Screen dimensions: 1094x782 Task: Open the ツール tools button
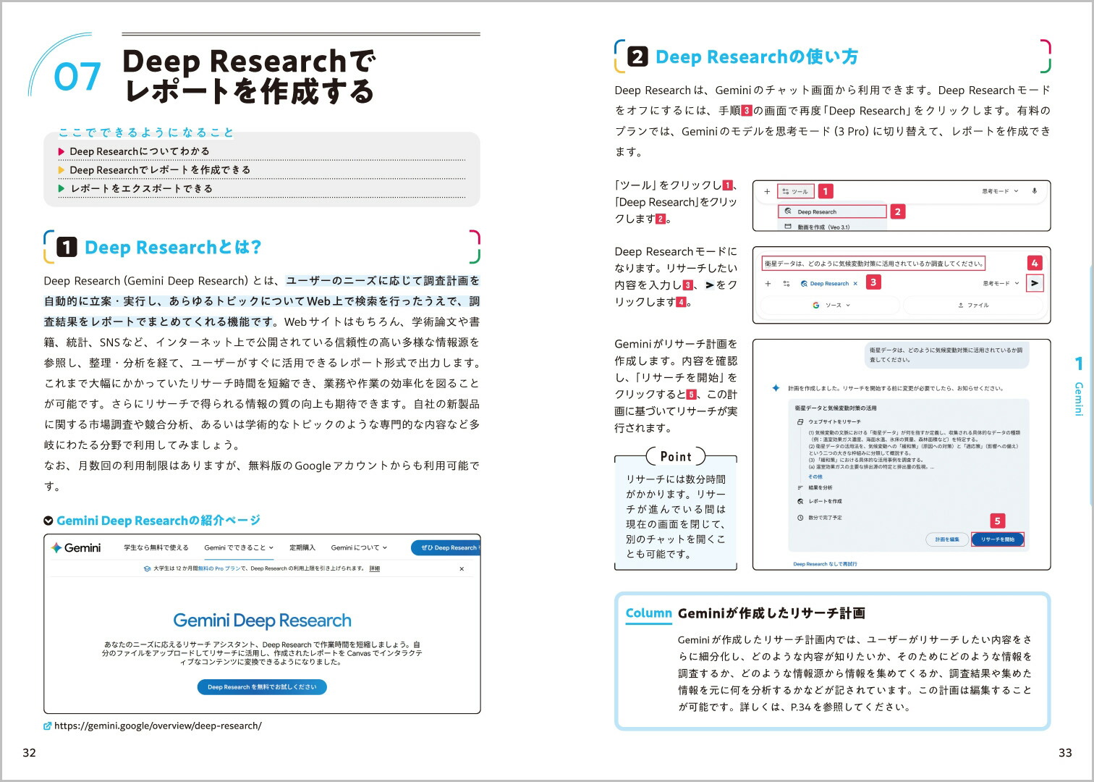795,192
